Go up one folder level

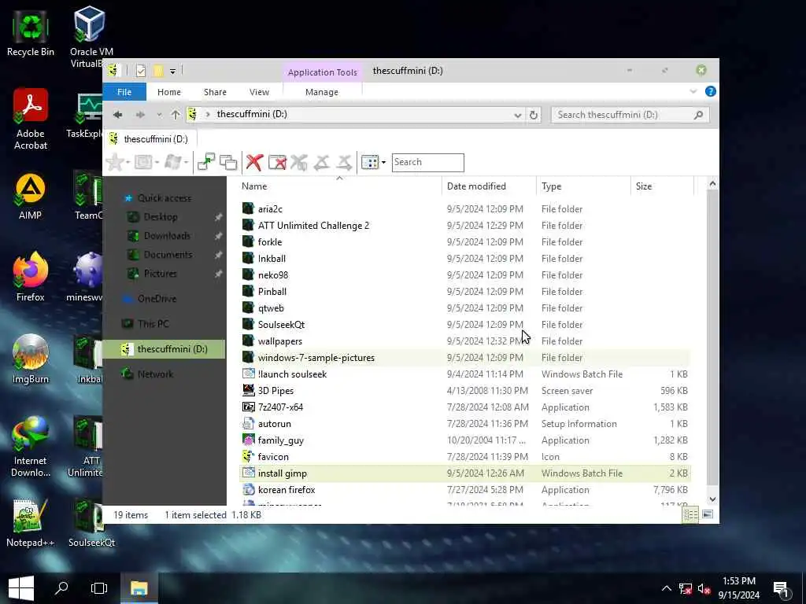pyautogui.click(x=176, y=115)
